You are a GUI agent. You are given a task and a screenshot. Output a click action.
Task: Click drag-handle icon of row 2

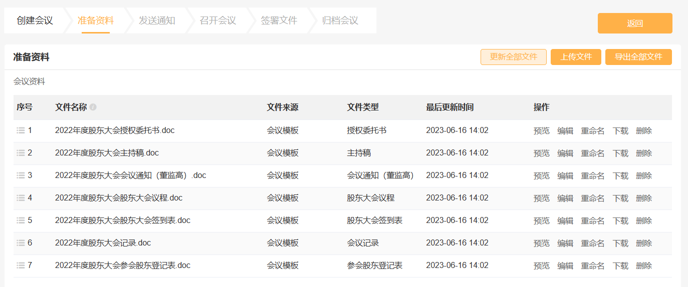click(x=21, y=153)
